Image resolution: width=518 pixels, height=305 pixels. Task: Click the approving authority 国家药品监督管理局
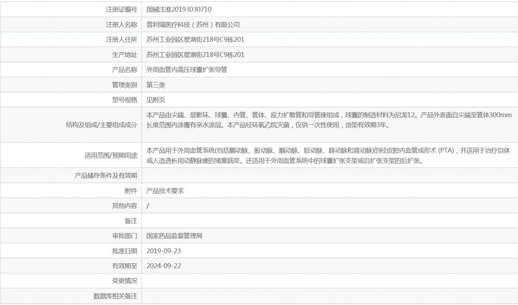[x=175, y=236]
